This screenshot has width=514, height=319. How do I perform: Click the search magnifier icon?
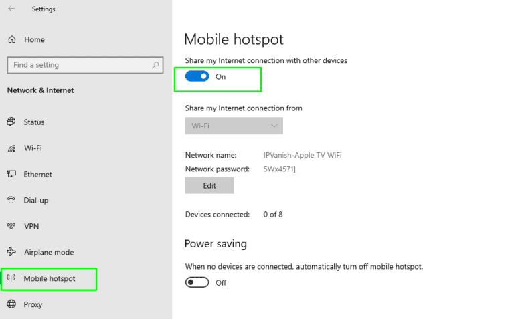[155, 65]
